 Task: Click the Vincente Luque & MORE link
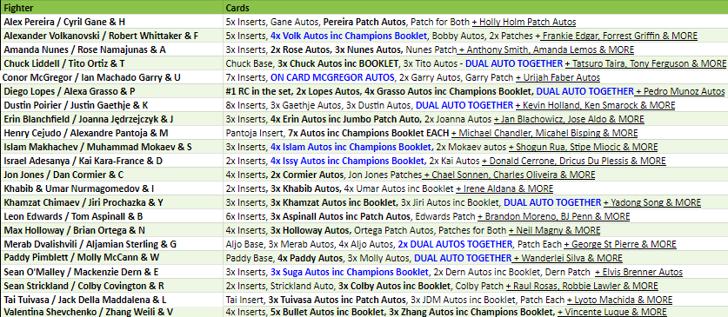tap(612, 313)
